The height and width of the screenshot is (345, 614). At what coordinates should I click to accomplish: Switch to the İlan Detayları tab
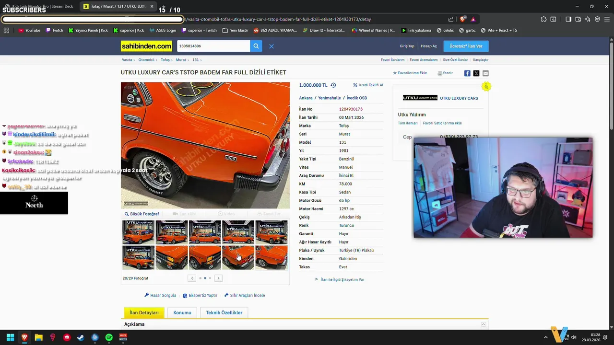click(x=144, y=312)
